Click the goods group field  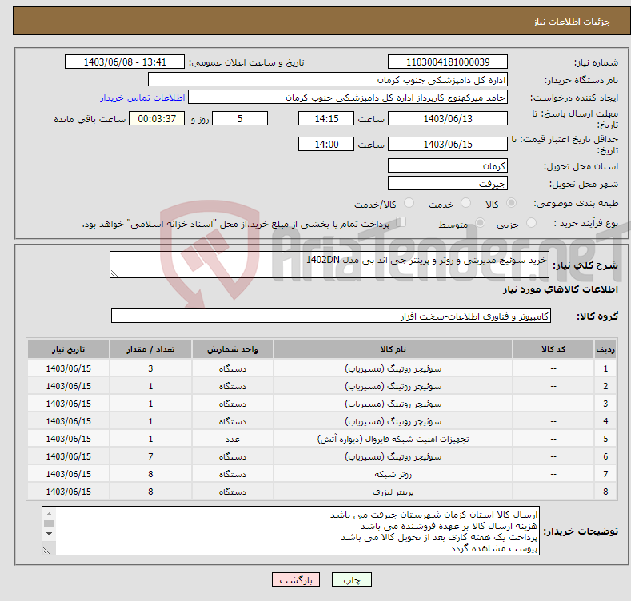pos(331,316)
